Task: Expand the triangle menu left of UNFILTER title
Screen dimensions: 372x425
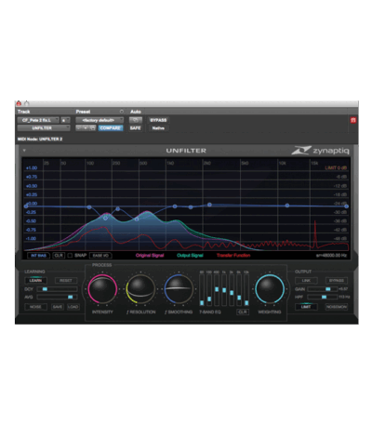Action: point(24,151)
